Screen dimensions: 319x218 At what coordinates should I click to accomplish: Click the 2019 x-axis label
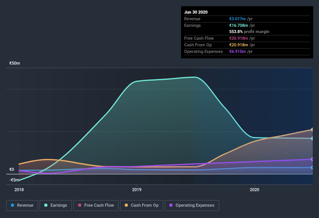click(137, 190)
